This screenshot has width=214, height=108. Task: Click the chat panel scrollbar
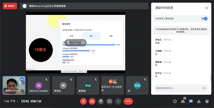(x=211, y=78)
